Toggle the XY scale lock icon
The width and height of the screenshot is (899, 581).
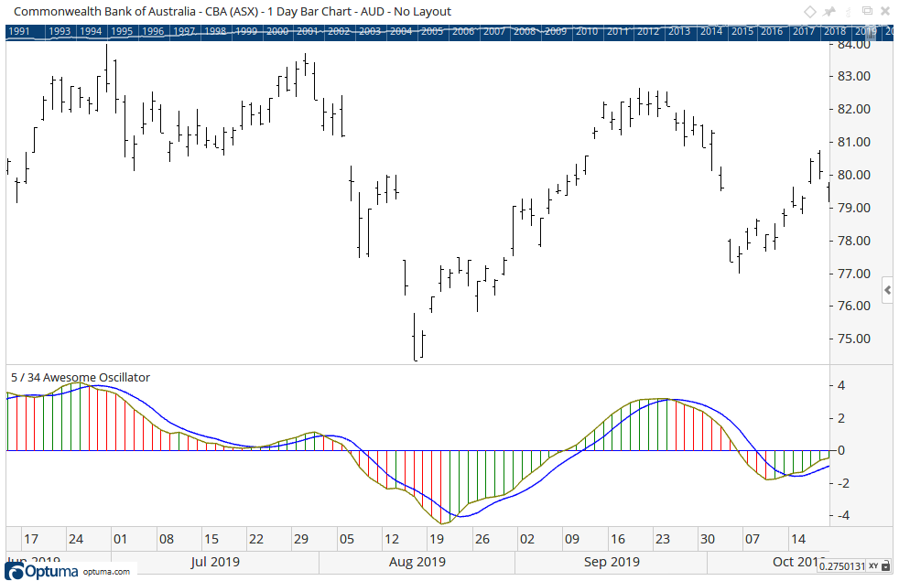click(x=886, y=566)
